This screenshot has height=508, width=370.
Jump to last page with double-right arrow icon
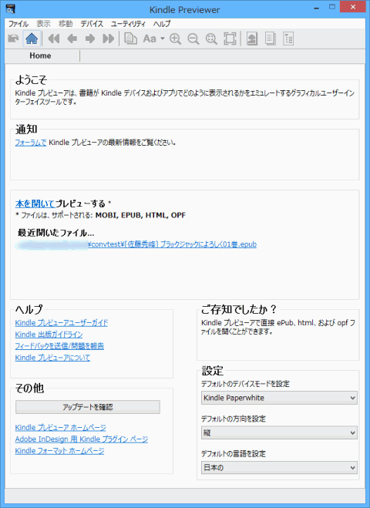109,39
